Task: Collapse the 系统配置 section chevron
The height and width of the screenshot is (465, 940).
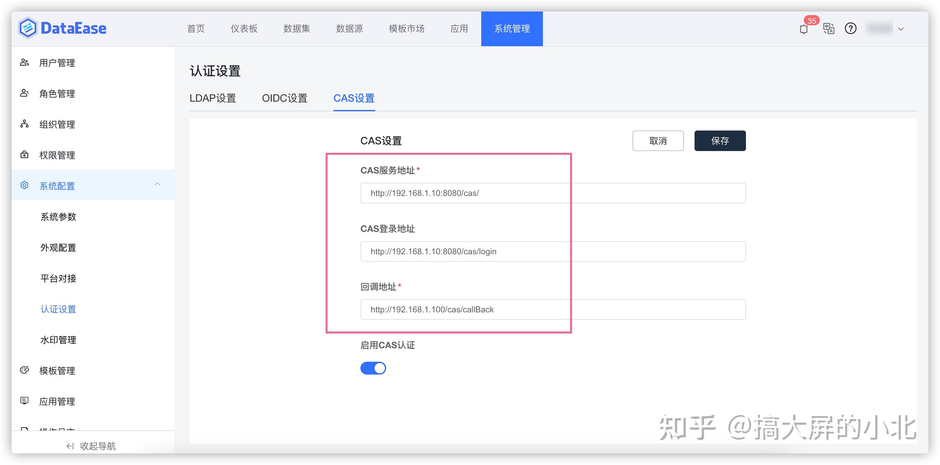Action: click(158, 185)
